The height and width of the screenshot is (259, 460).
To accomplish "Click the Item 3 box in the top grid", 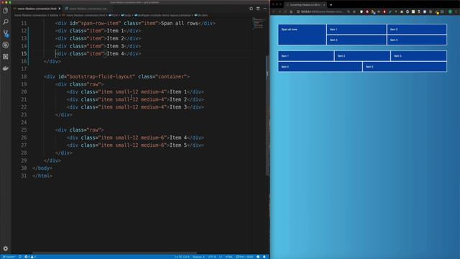I will click(x=356, y=40).
